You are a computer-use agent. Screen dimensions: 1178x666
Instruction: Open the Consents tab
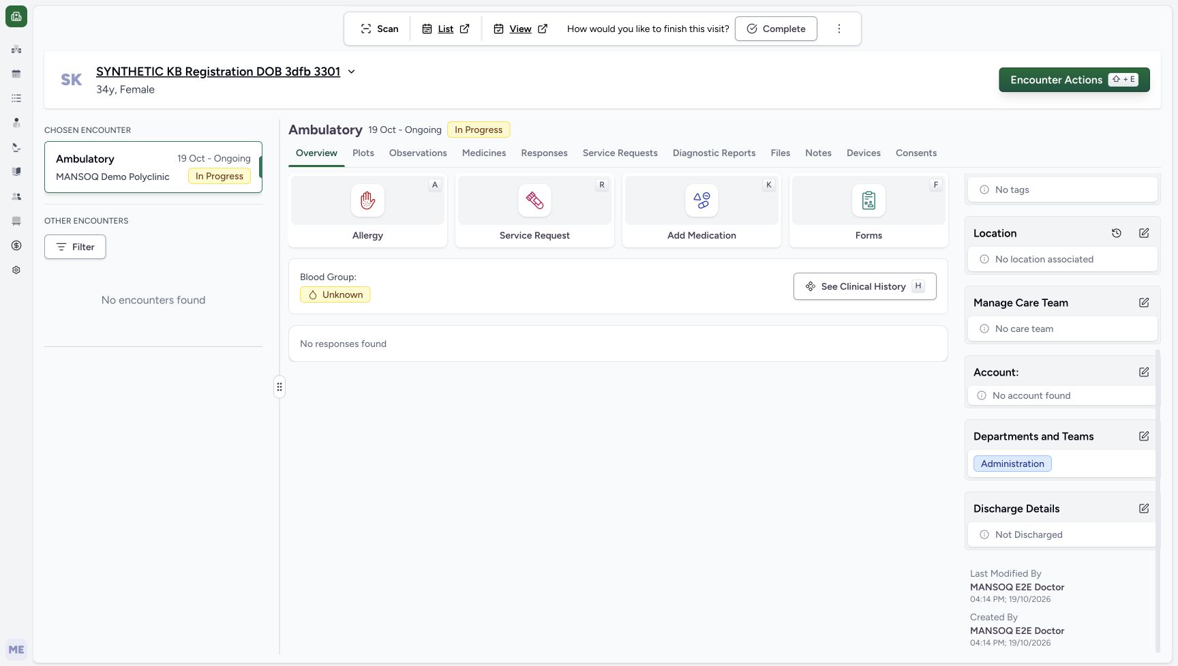[x=916, y=153]
